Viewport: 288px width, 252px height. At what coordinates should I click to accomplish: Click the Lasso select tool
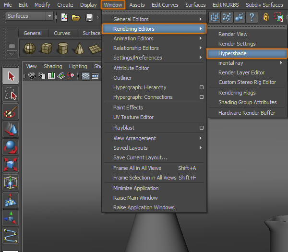(11, 94)
